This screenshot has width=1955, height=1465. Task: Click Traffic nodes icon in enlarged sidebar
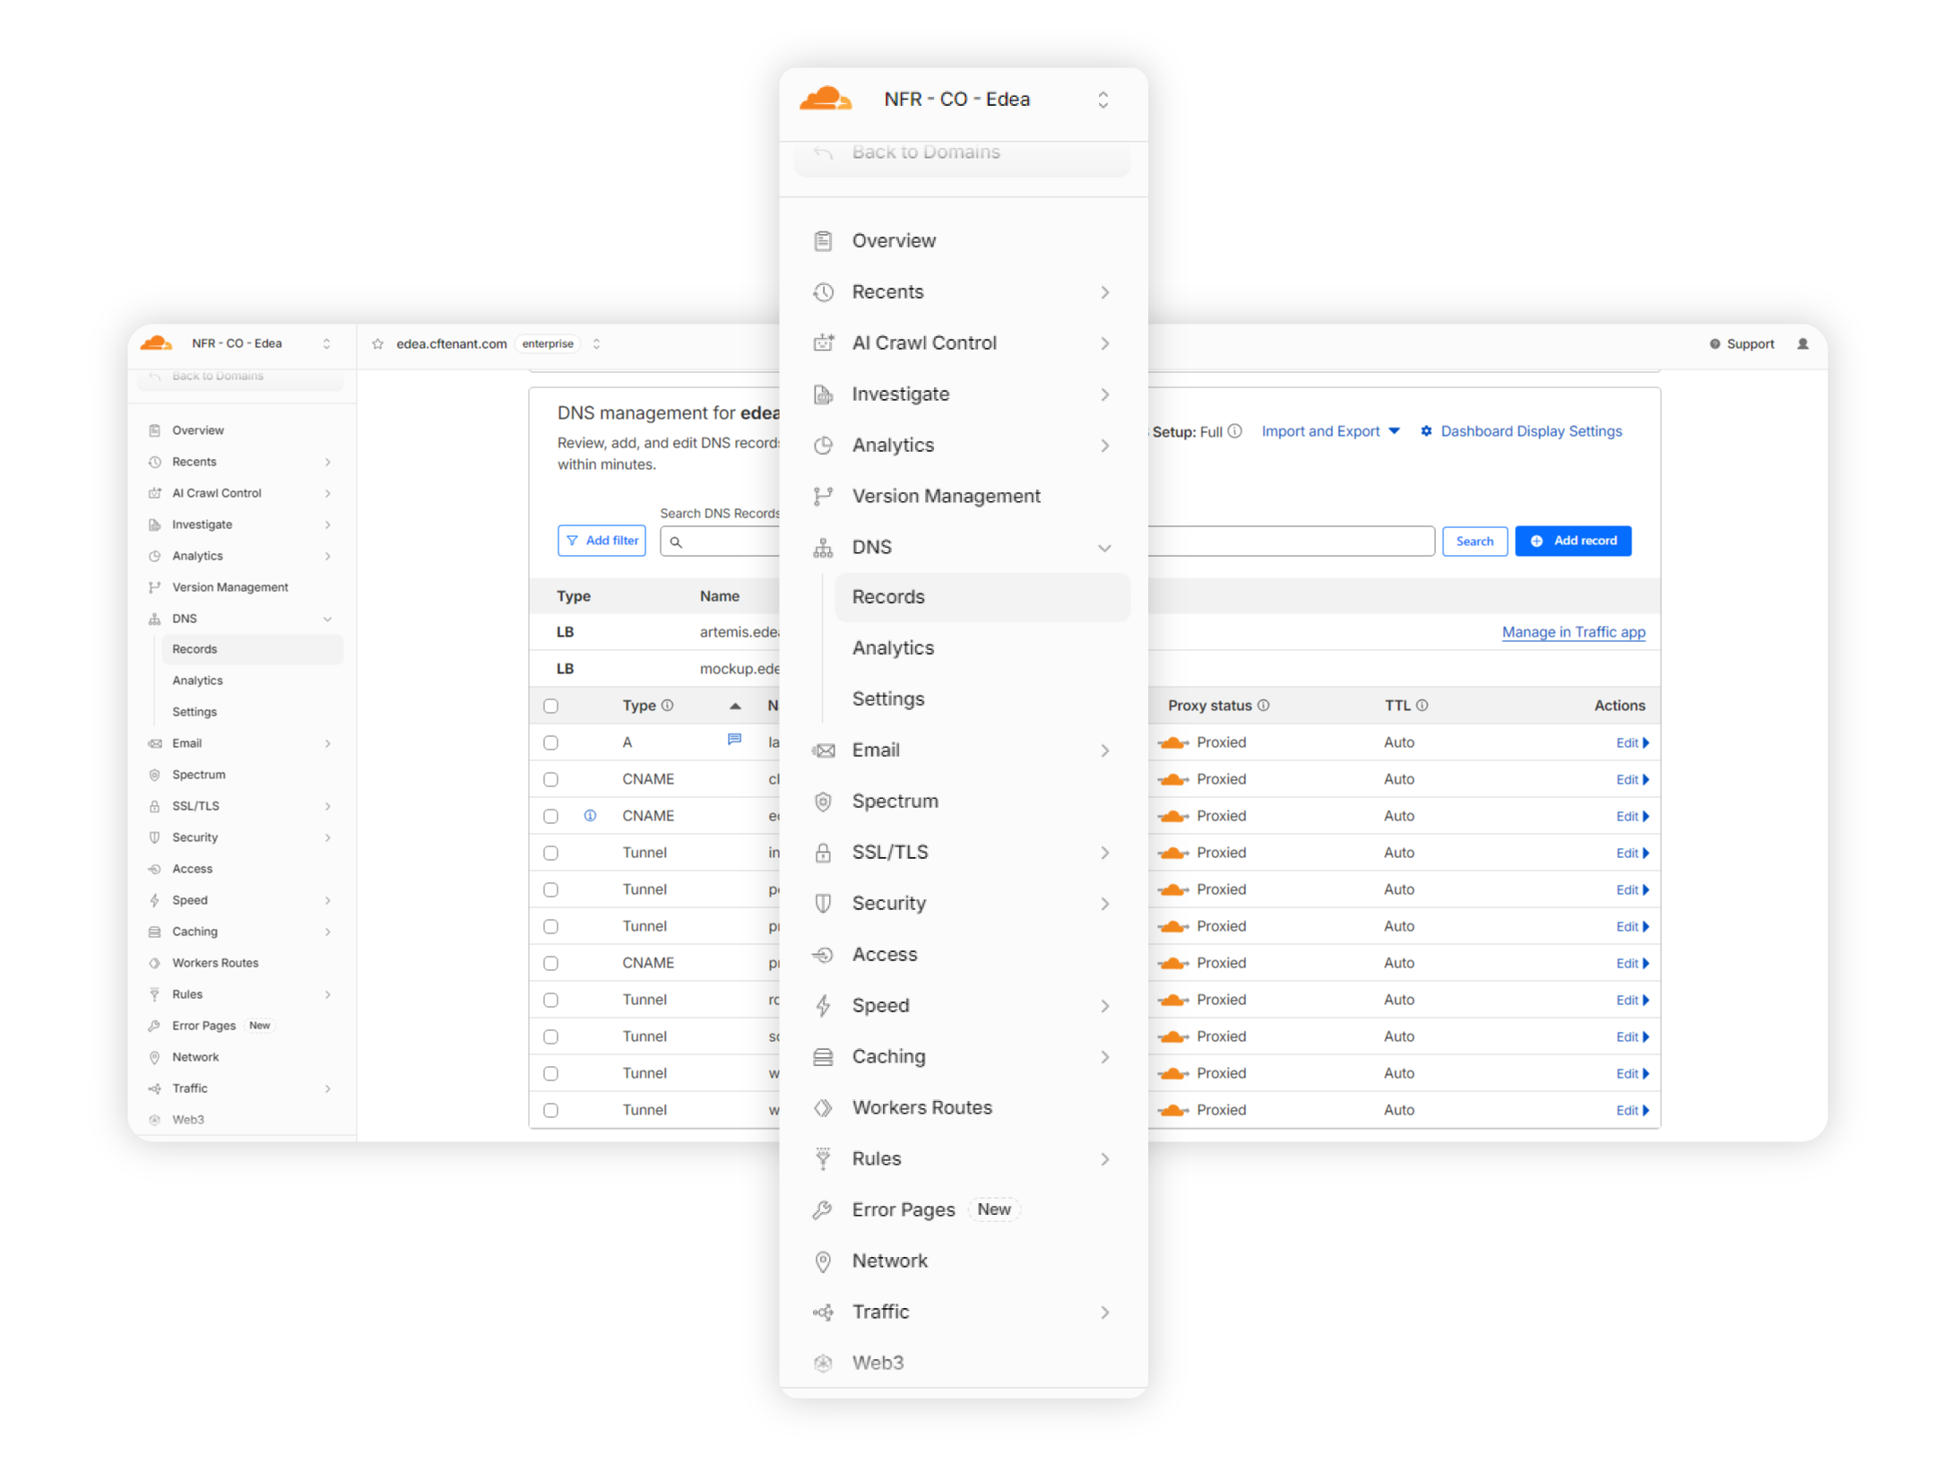click(x=823, y=1313)
